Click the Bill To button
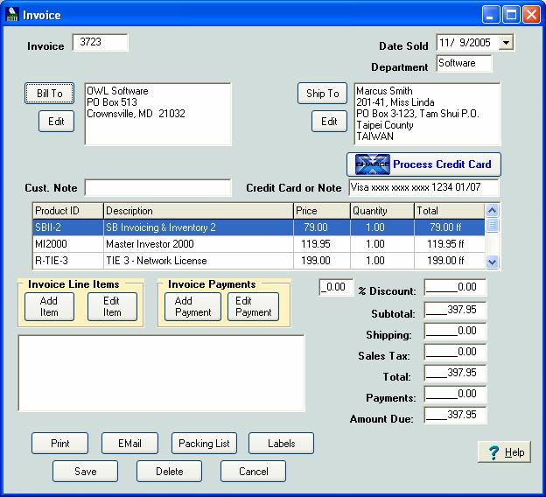 pyautogui.click(x=50, y=94)
